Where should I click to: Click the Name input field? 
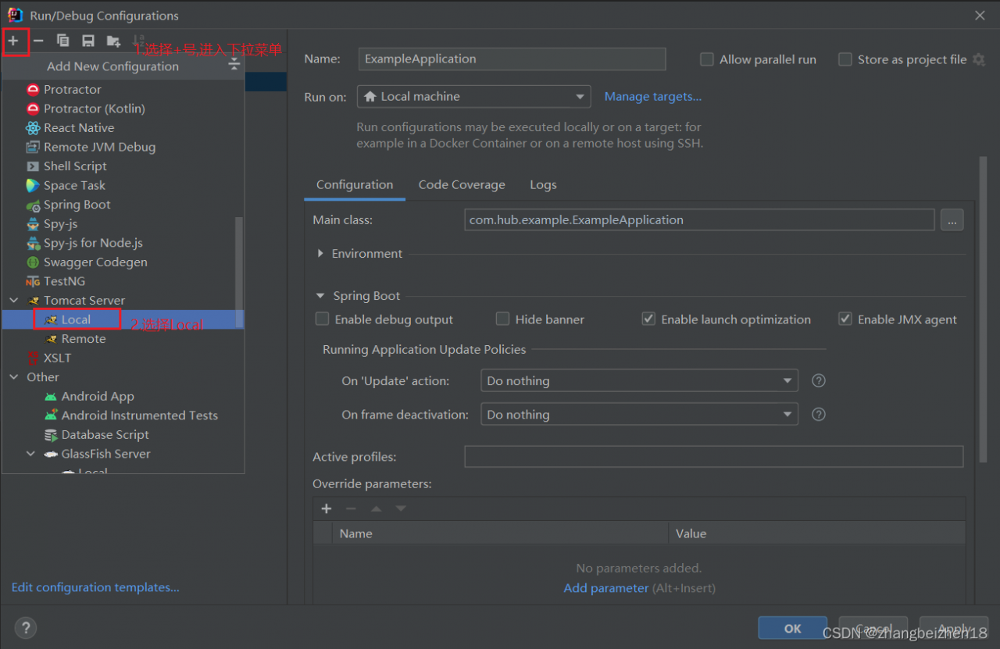(512, 59)
